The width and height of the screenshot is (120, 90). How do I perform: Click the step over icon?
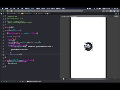point(9,81)
